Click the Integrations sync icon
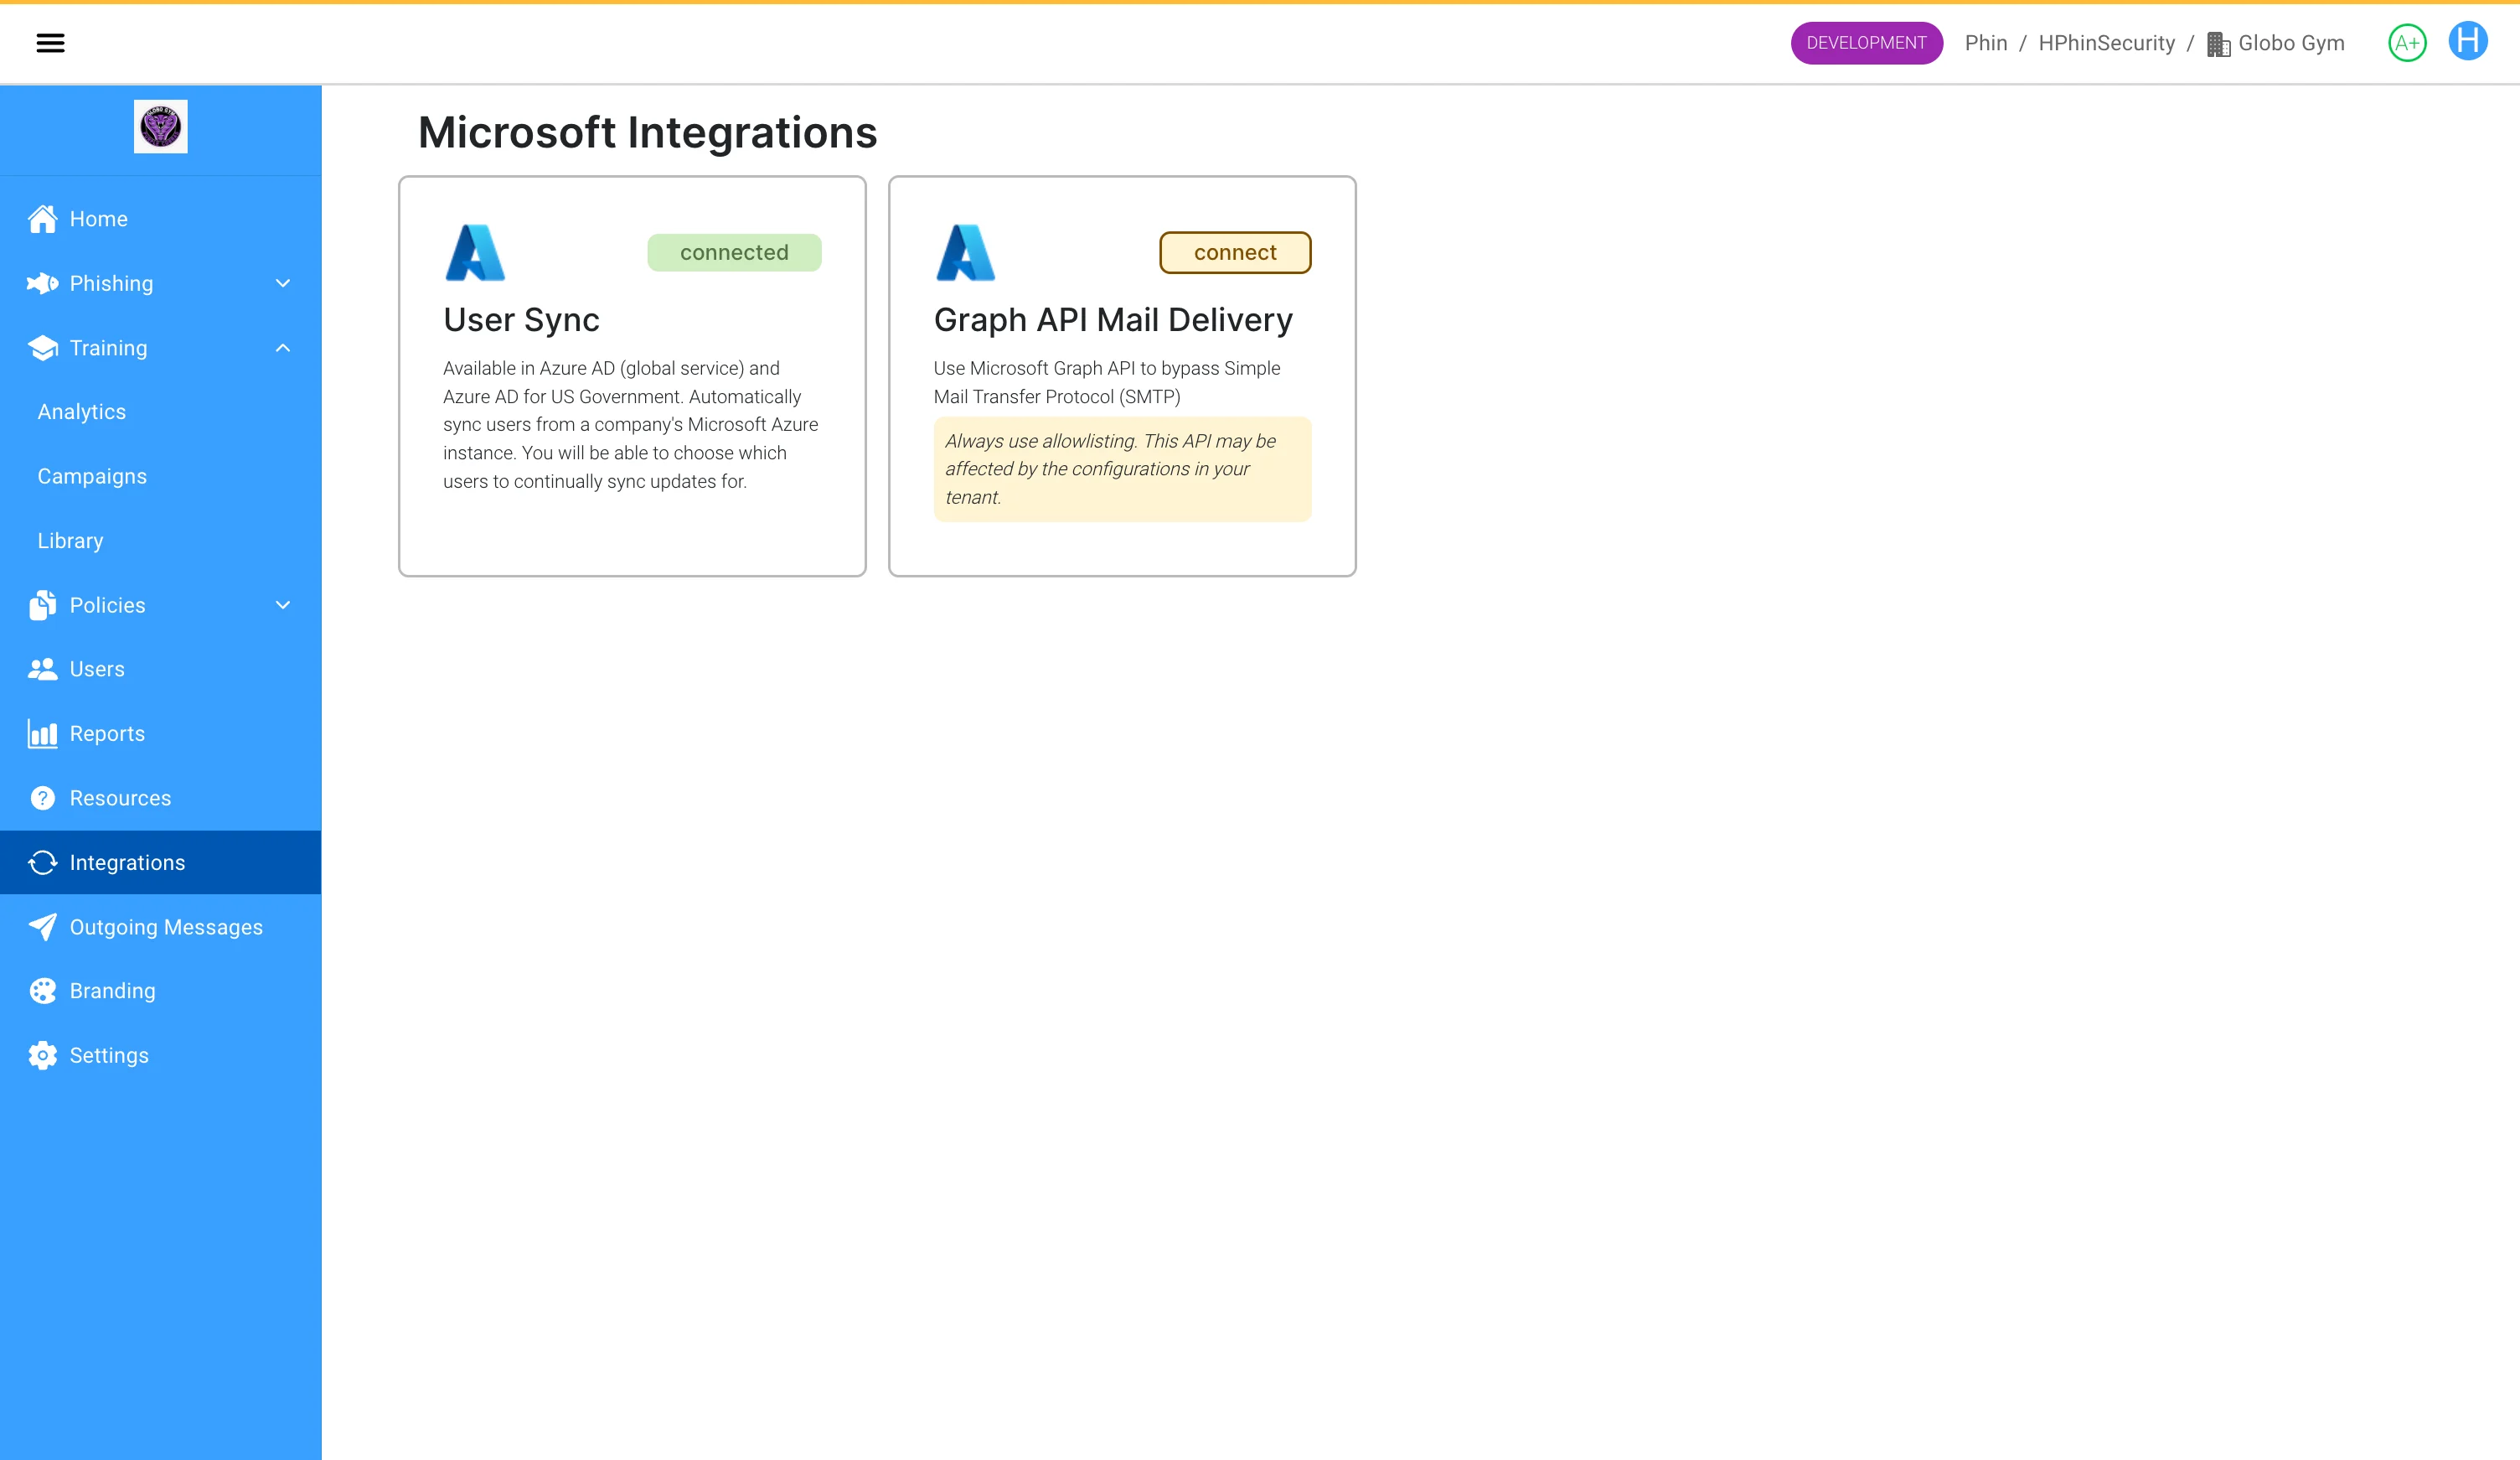 (x=43, y=862)
